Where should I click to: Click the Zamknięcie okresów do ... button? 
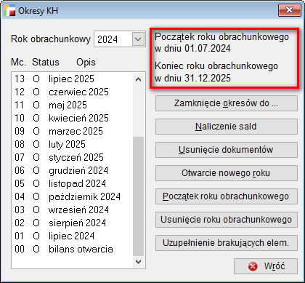[227, 103]
